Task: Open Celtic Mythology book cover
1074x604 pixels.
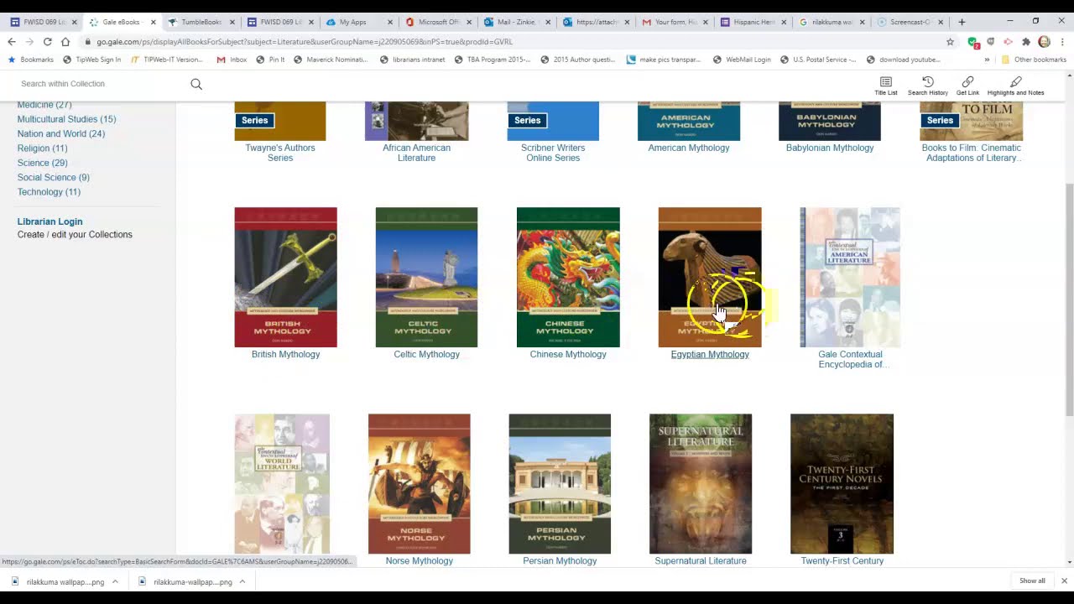Action: pyautogui.click(x=426, y=277)
